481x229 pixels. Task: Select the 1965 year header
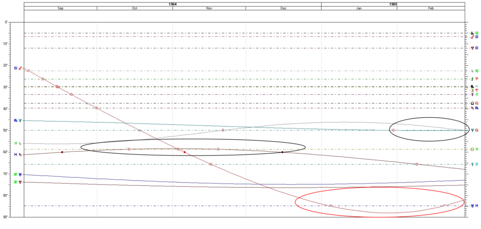coord(393,4)
